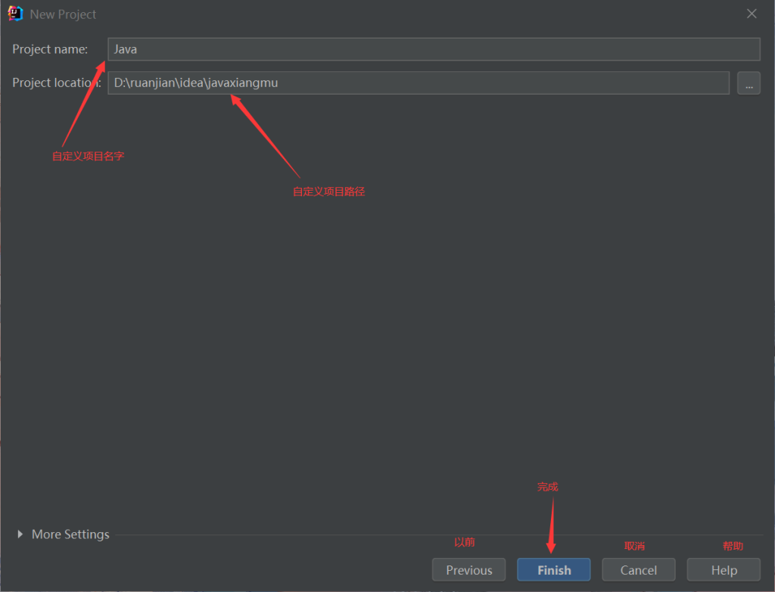Open Help for the New Project dialog

[x=723, y=570]
